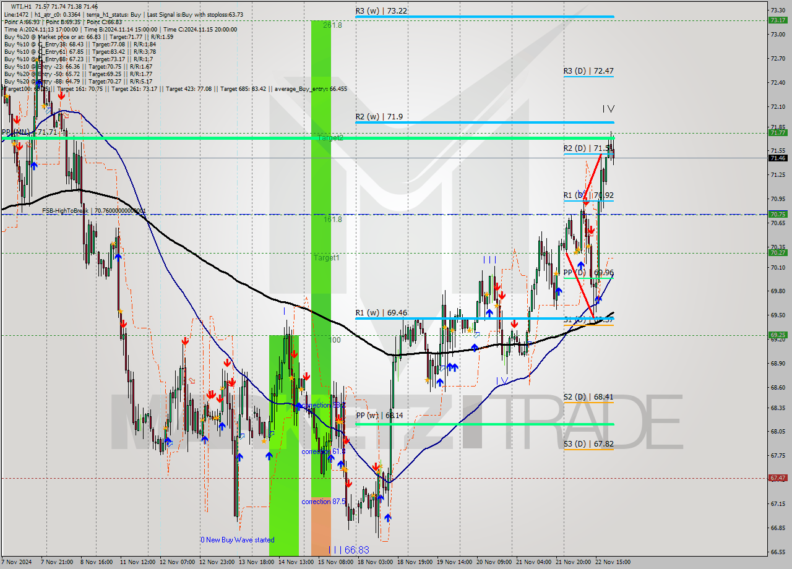This screenshot has height=569, width=792.
Task: Select the '0 New Buy Wave started' text
Action: pos(237,540)
